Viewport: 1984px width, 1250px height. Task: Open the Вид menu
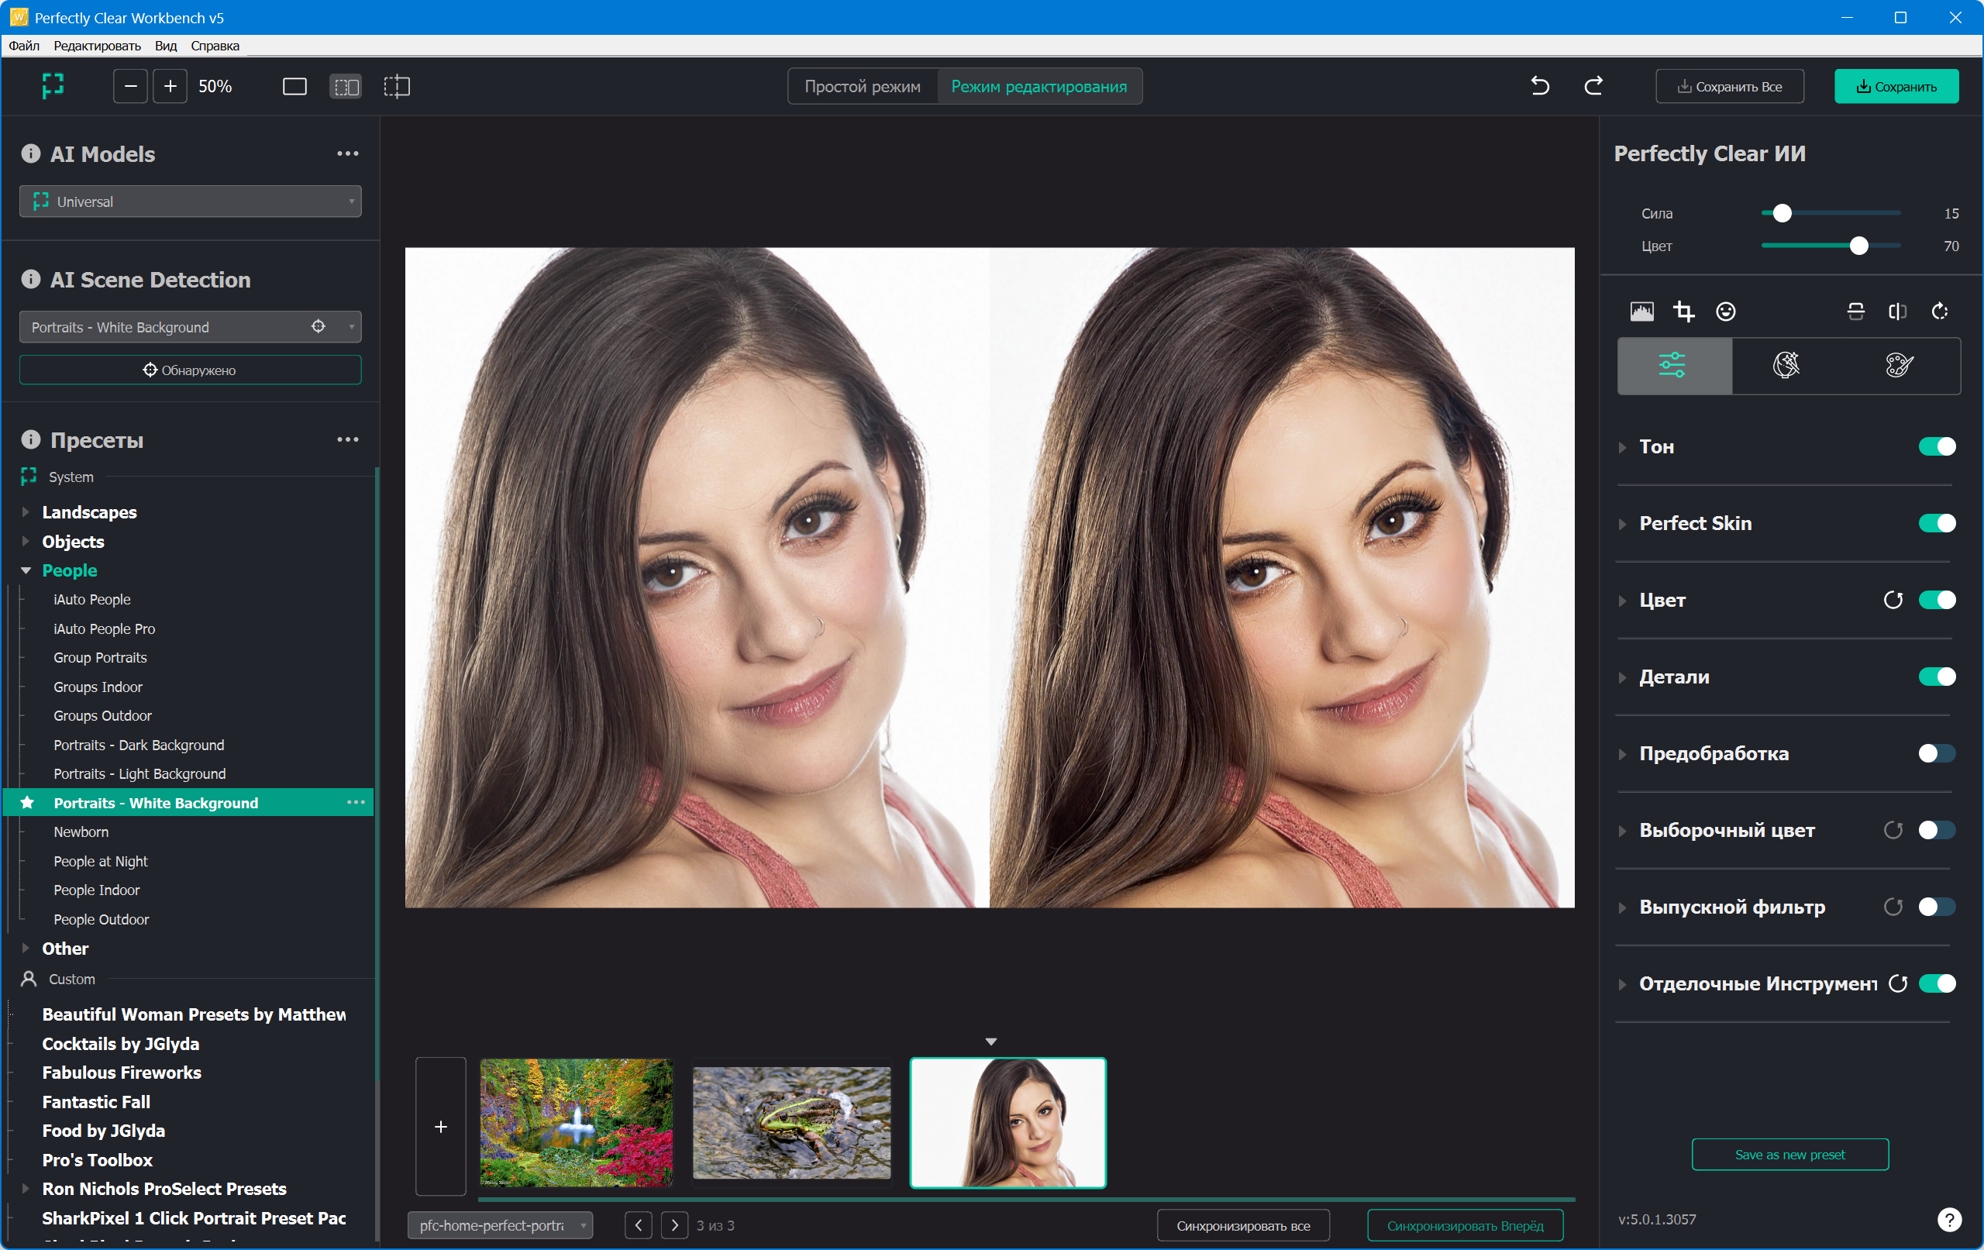pos(166,46)
